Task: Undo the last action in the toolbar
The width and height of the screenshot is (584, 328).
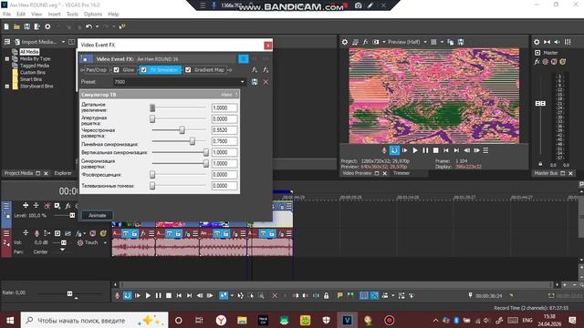Action: coord(89,26)
